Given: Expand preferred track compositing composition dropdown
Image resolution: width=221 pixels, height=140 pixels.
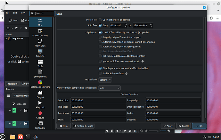Looking at the screenshot, I should [109, 87].
